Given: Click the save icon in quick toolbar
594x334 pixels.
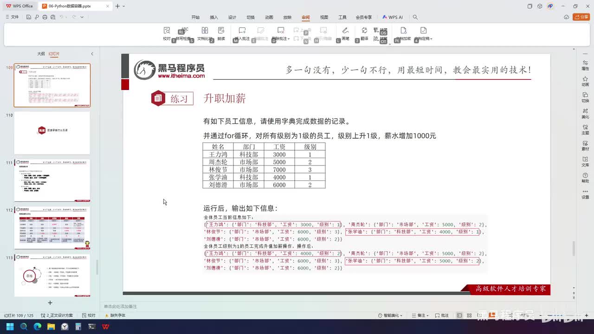Looking at the screenshot, I should click(29, 17).
